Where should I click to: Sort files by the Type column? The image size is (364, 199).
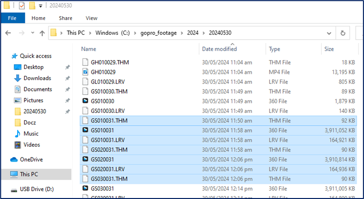[274, 49]
